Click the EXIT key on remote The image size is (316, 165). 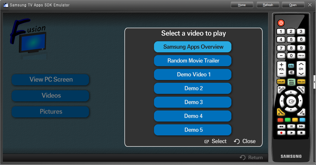coord(302,112)
